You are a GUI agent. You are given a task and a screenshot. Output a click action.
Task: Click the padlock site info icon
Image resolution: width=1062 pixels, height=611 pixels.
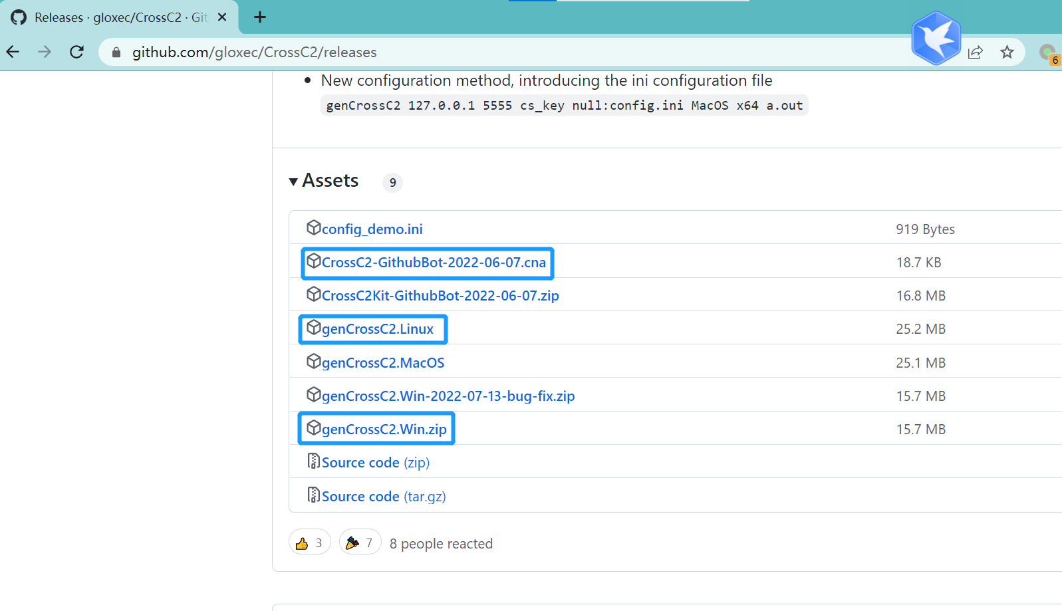tap(116, 52)
